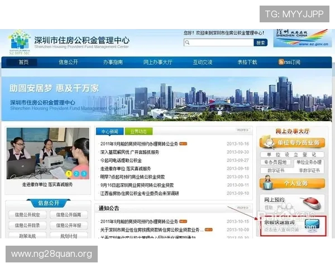Click the 信息公开指南 button

click(69, 215)
